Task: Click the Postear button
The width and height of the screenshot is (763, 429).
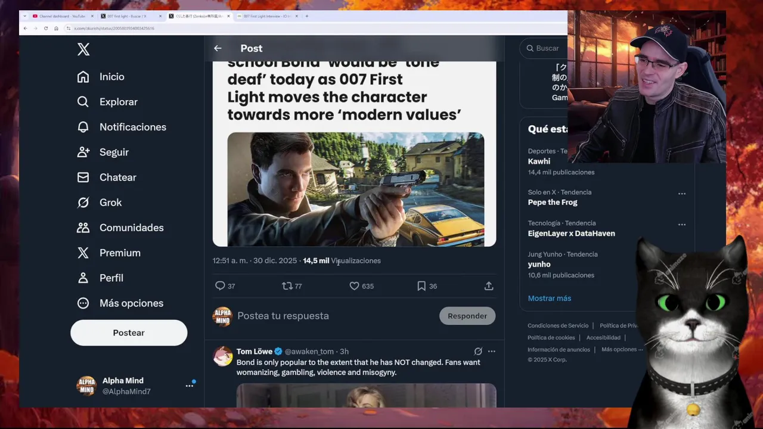Action: coord(129,332)
